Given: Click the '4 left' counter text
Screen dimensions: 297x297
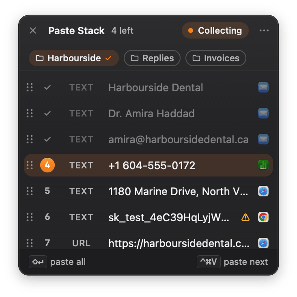Looking at the screenshot, I should click(123, 30).
